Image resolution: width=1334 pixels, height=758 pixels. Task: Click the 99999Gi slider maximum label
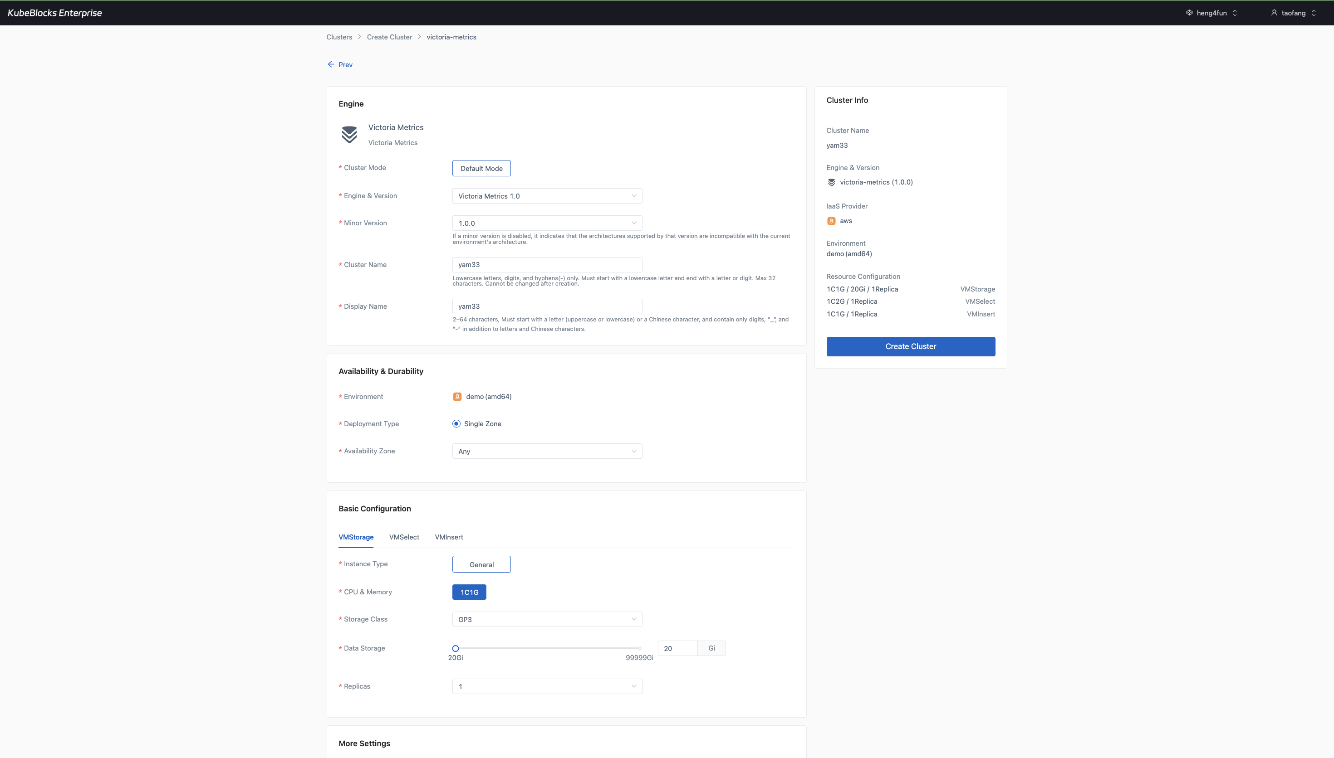(639, 657)
